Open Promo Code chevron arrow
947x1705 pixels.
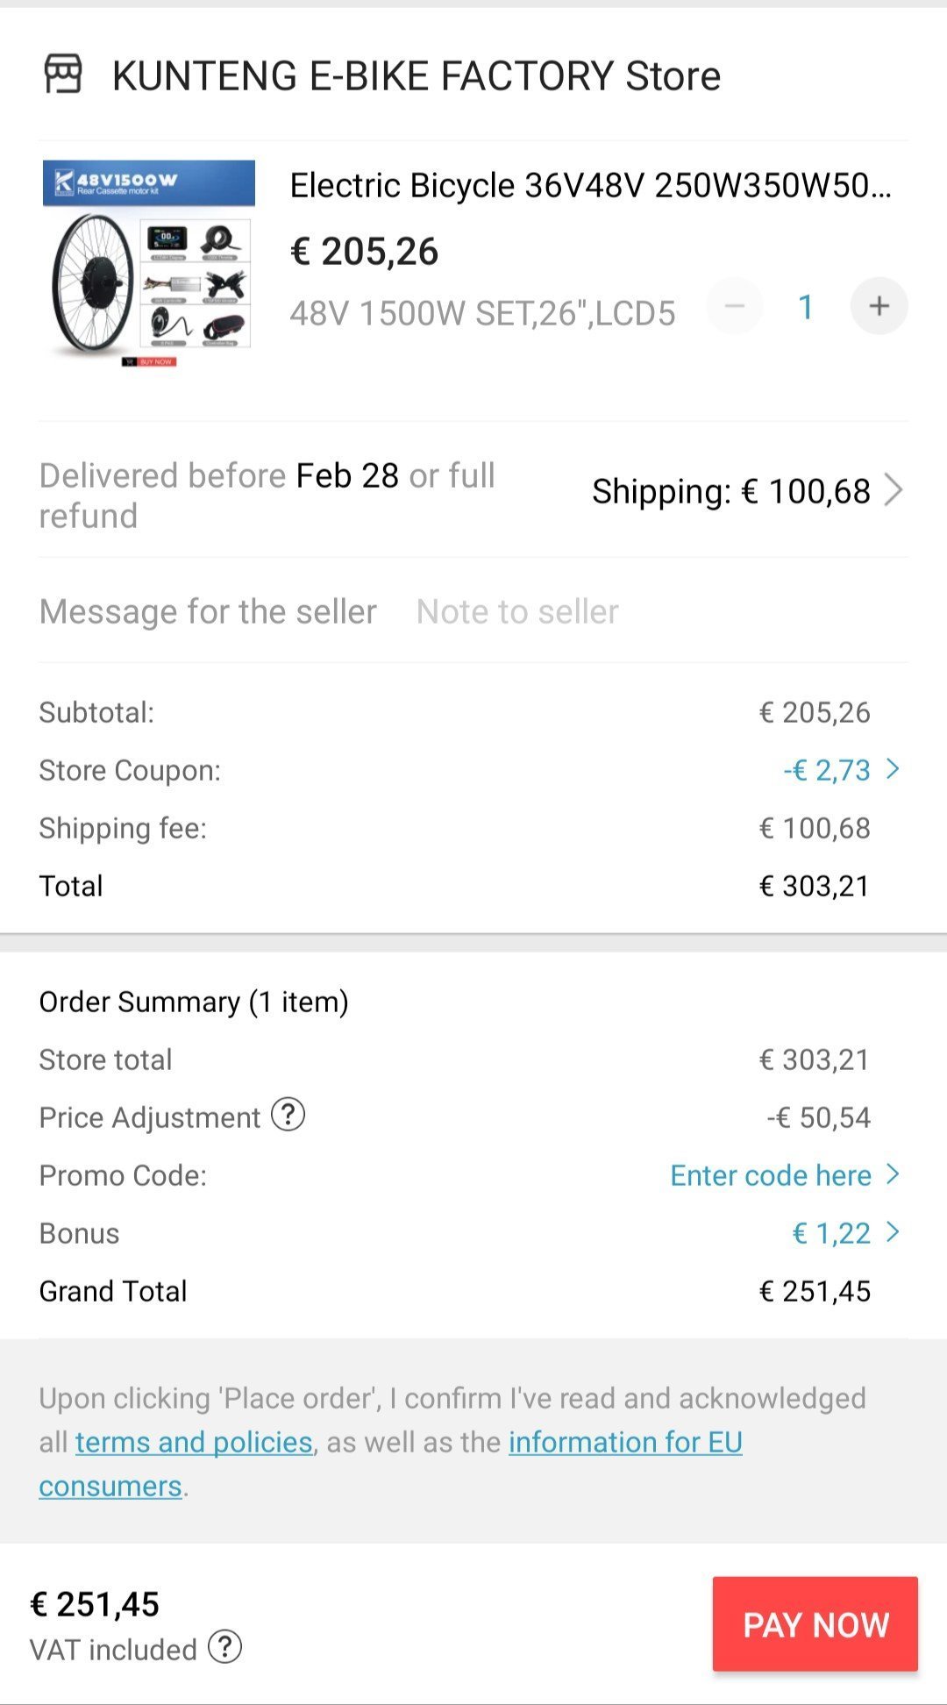coord(893,1174)
